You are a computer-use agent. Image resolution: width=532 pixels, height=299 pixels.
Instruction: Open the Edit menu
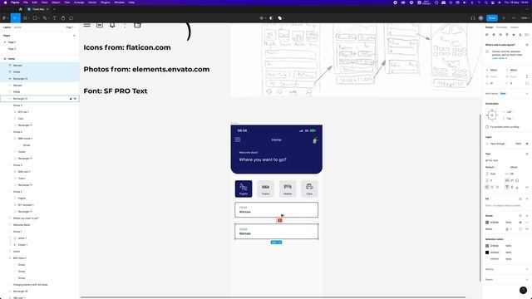pyautogui.click(x=35, y=2)
